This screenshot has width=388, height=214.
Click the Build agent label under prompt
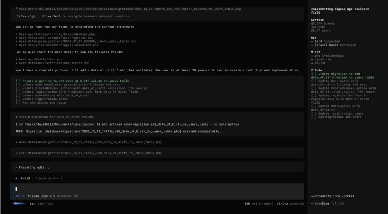[20, 196]
